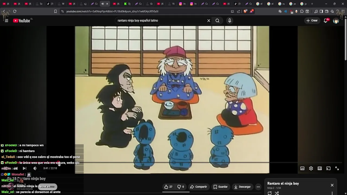Go to YouTube home via logo
Viewport: 347px width, 195px height.
[x=21, y=21]
